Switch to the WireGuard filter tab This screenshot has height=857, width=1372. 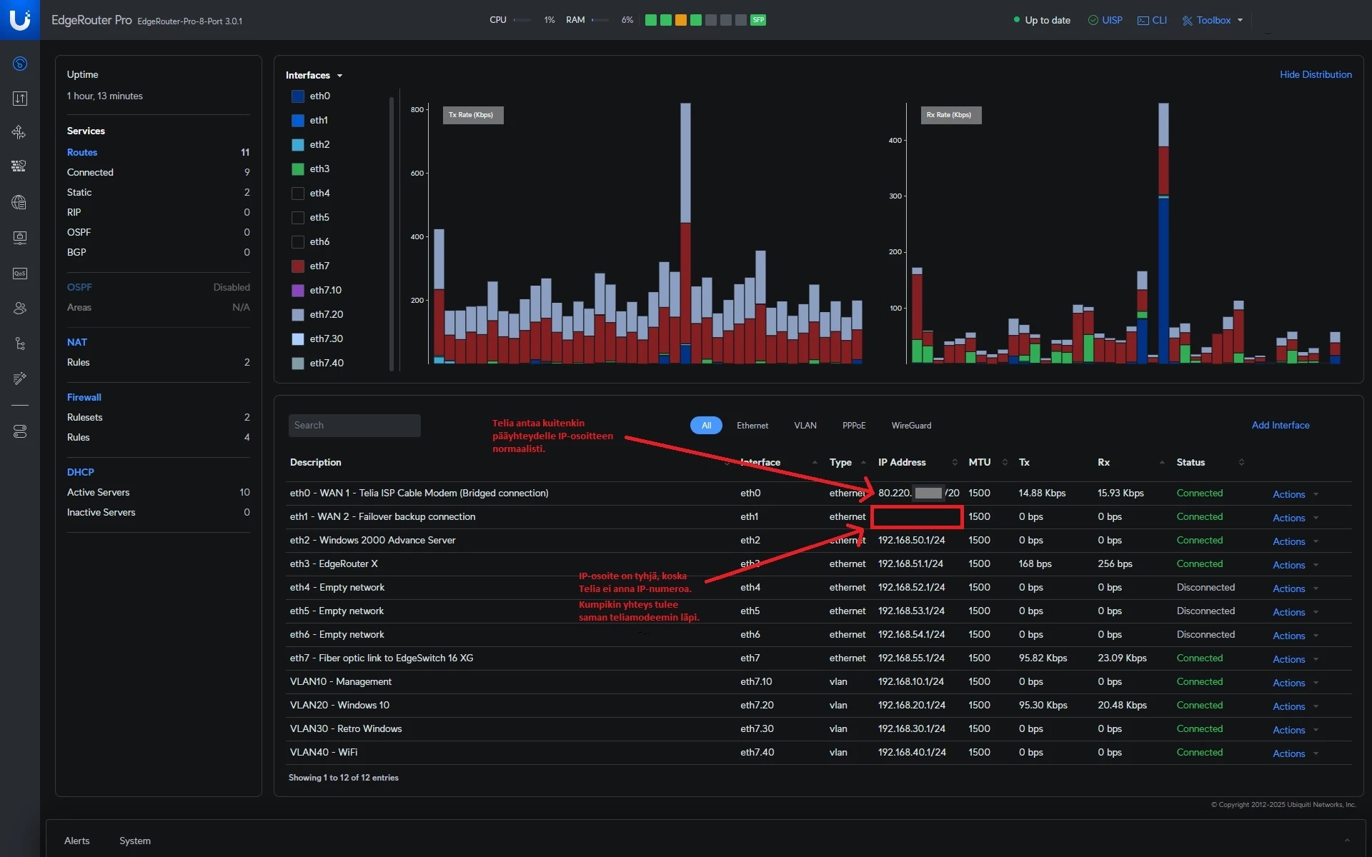coord(910,426)
